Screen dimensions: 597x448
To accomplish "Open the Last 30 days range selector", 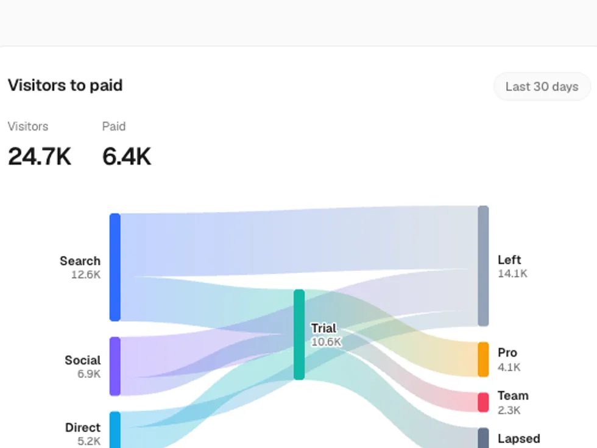I will click(542, 87).
